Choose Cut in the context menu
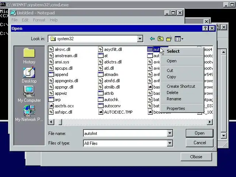 coord(182,70)
